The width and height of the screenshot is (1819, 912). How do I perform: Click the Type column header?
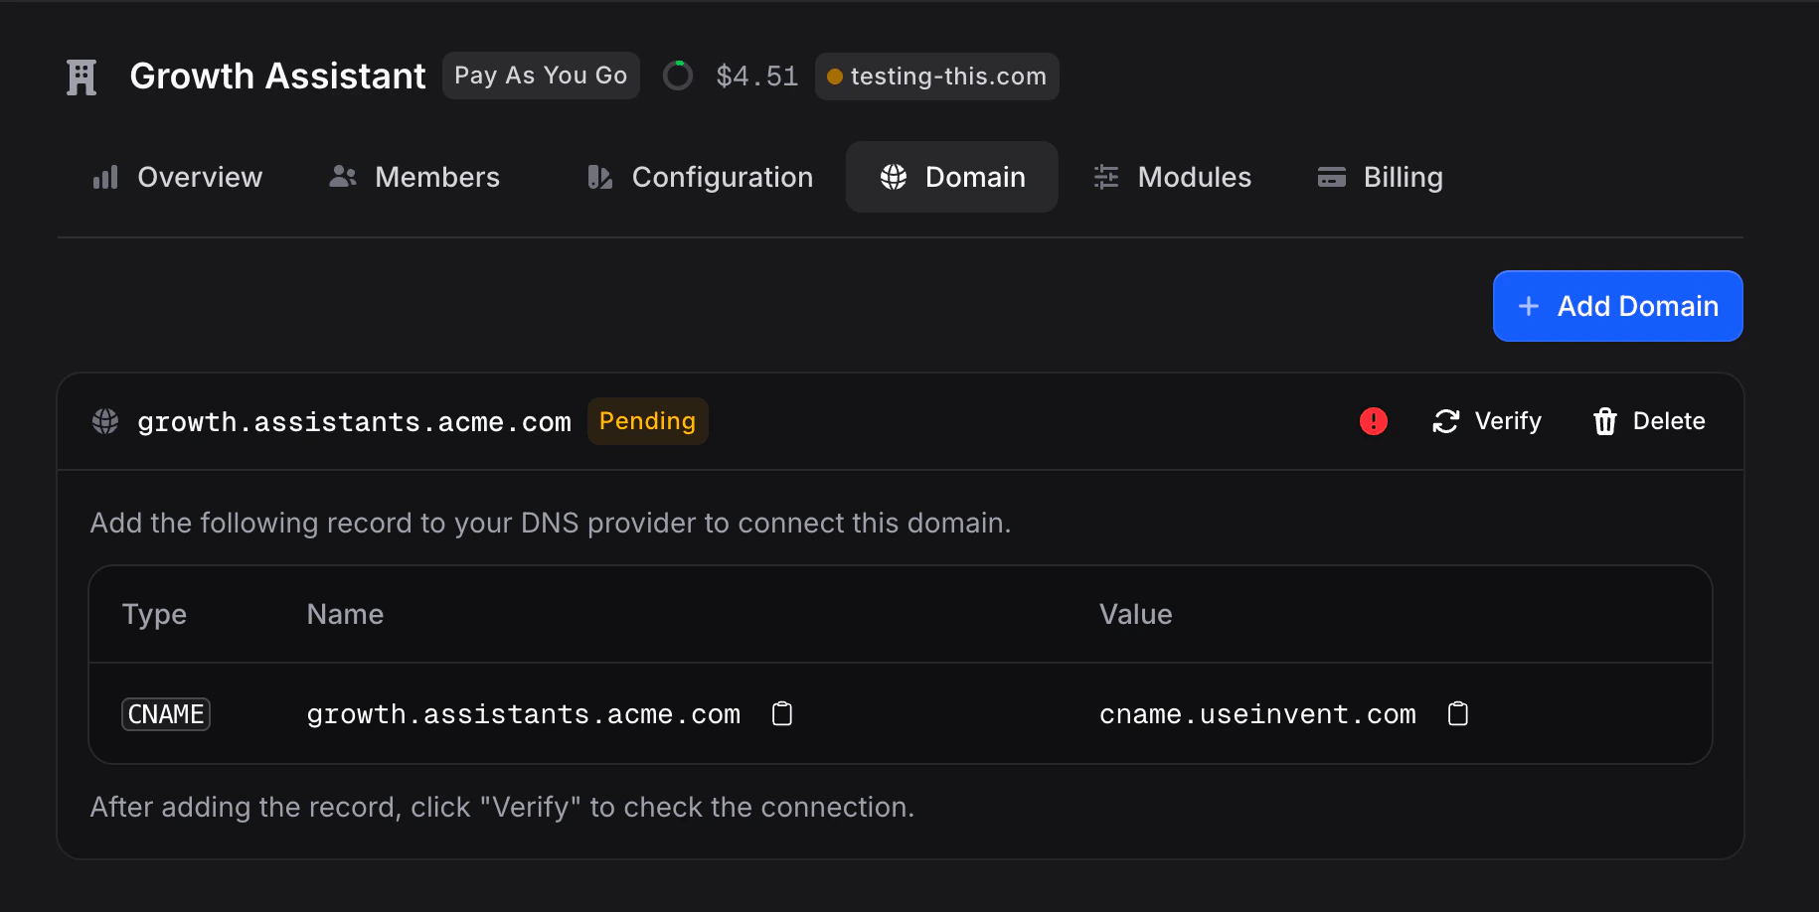tap(154, 614)
